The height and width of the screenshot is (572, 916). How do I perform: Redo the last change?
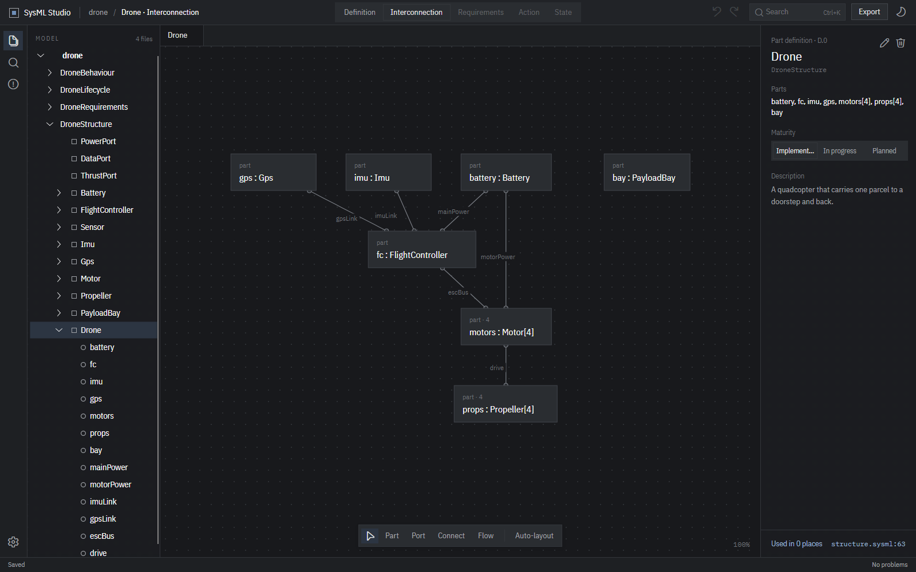tap(735, 11)
